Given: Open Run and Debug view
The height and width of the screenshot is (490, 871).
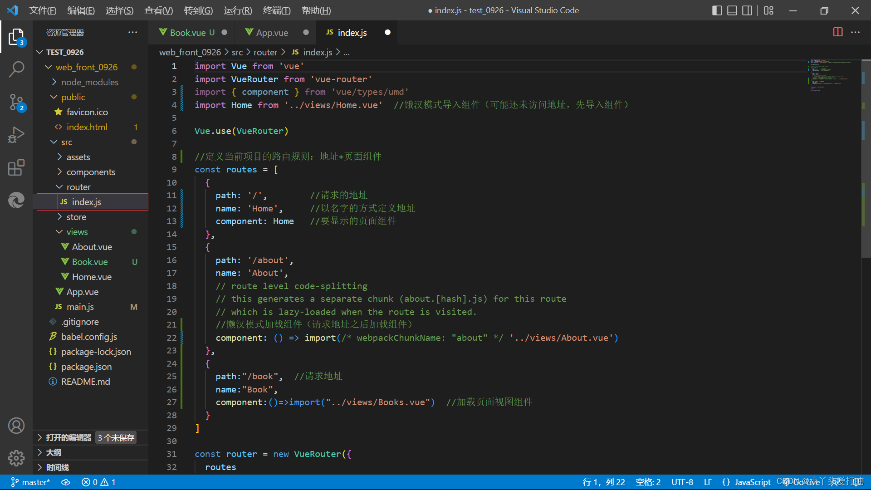Looking at the screenshot, I should pyautogui.click(x=16, y=135).
